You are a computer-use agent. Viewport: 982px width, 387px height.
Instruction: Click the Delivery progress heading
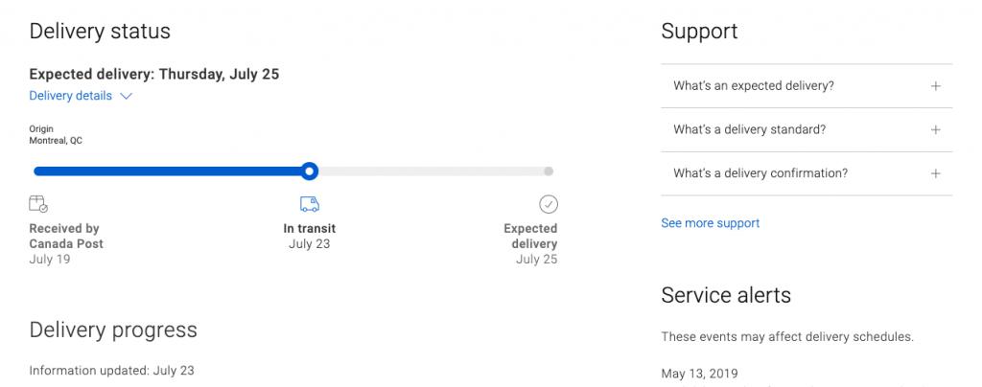[113, 330]
